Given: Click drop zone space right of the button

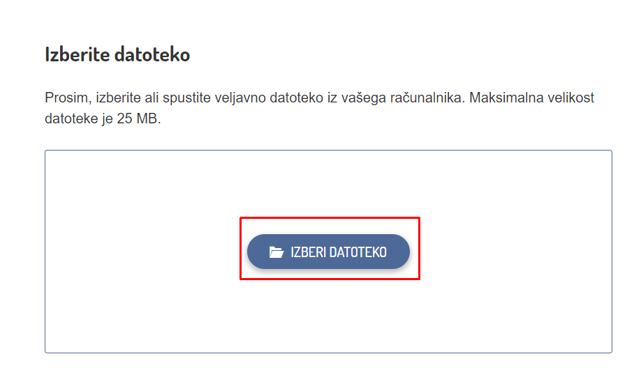Looking at the screenshot, I should (517, 252).
